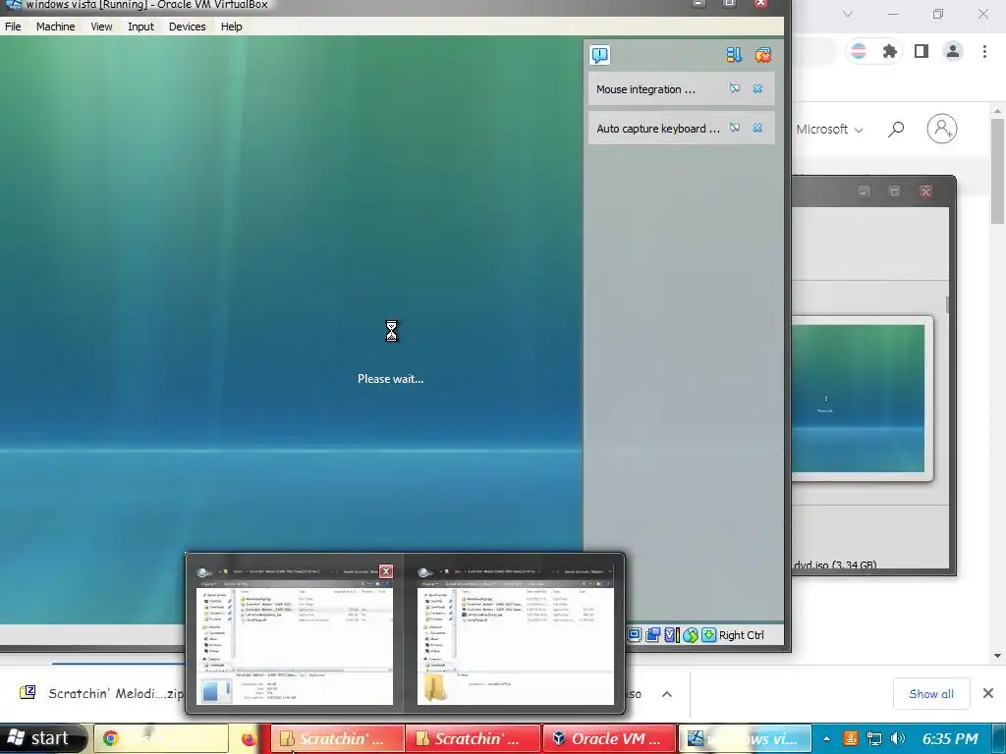Open the Chrome three-dot menu

(984, 51)
